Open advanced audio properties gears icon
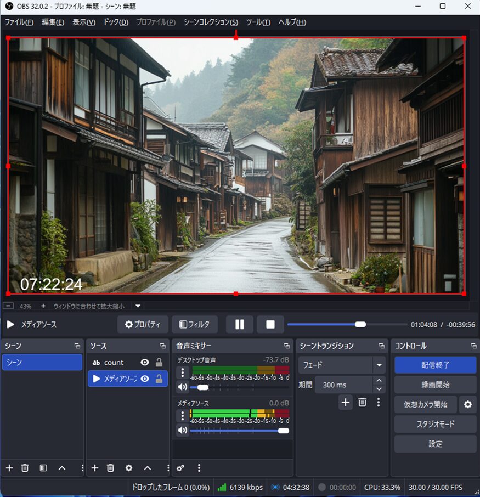 (x=180, y=468)
